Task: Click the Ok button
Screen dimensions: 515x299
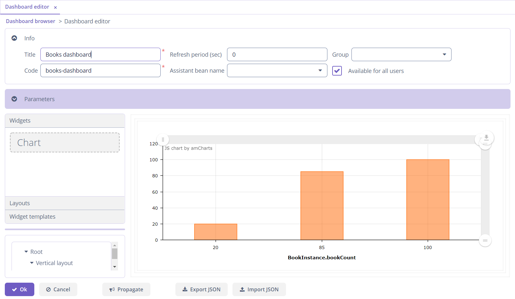Action: point(20,289)
